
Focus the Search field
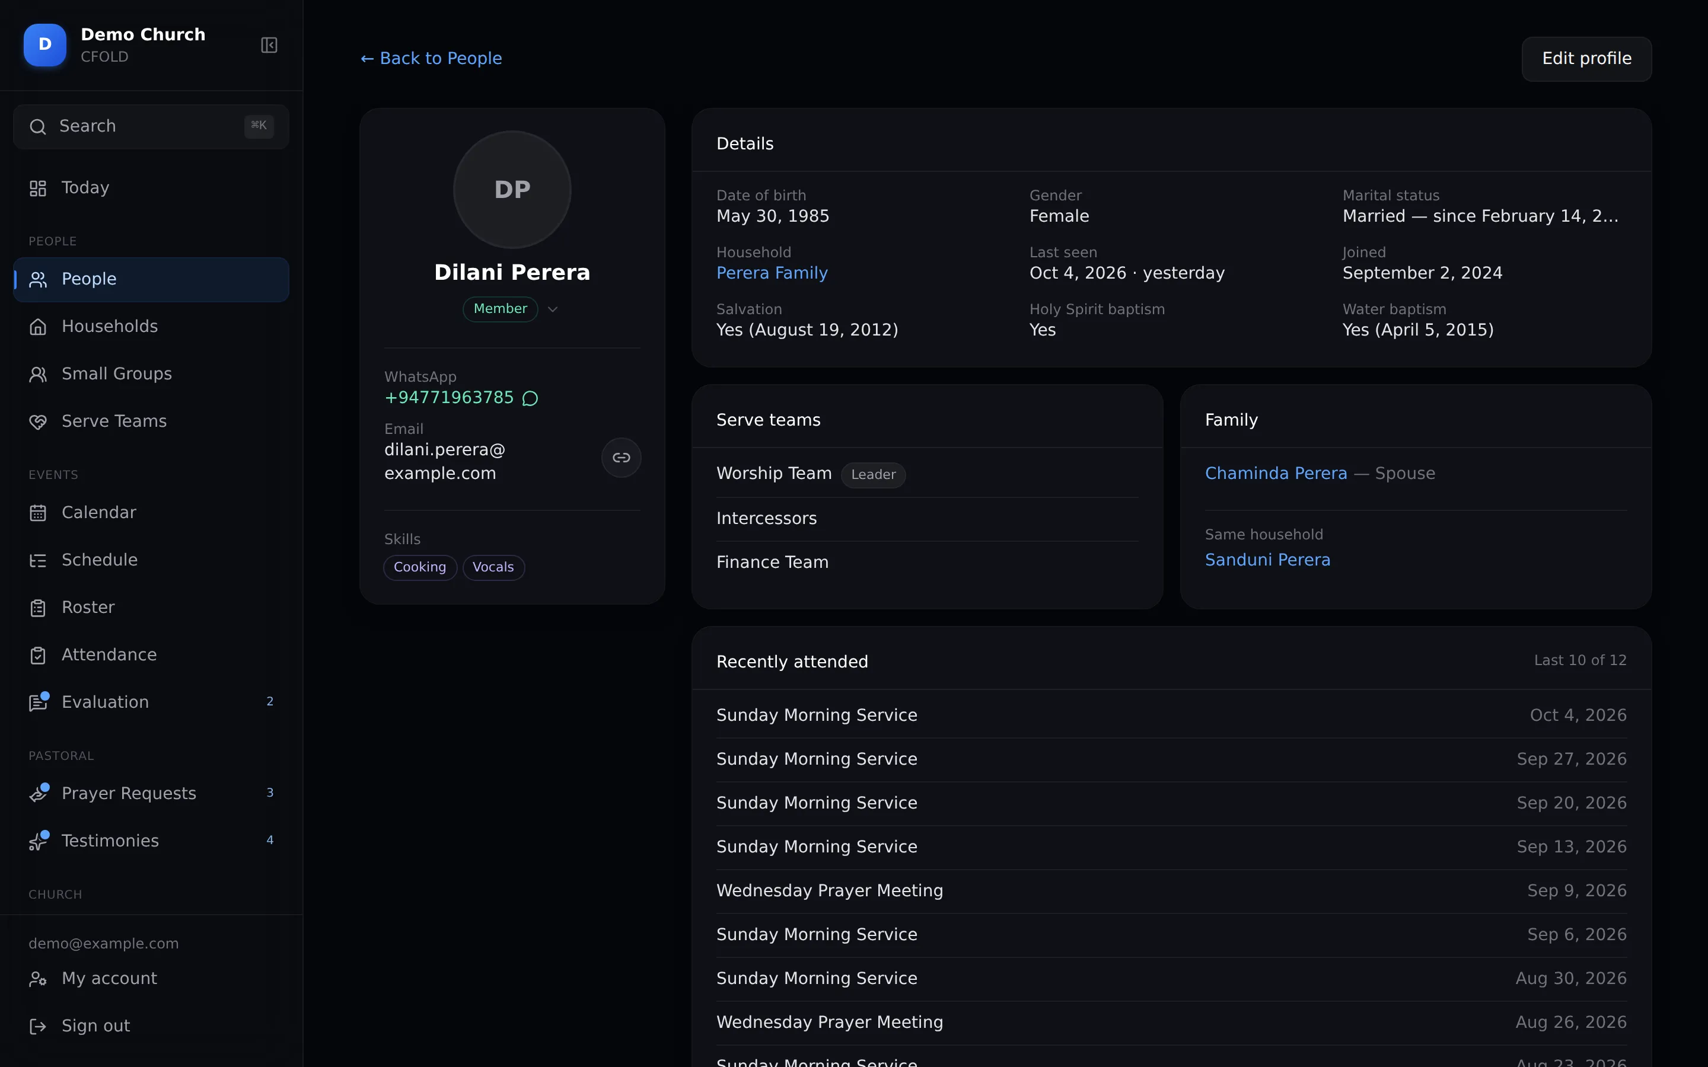coord(151,127)
